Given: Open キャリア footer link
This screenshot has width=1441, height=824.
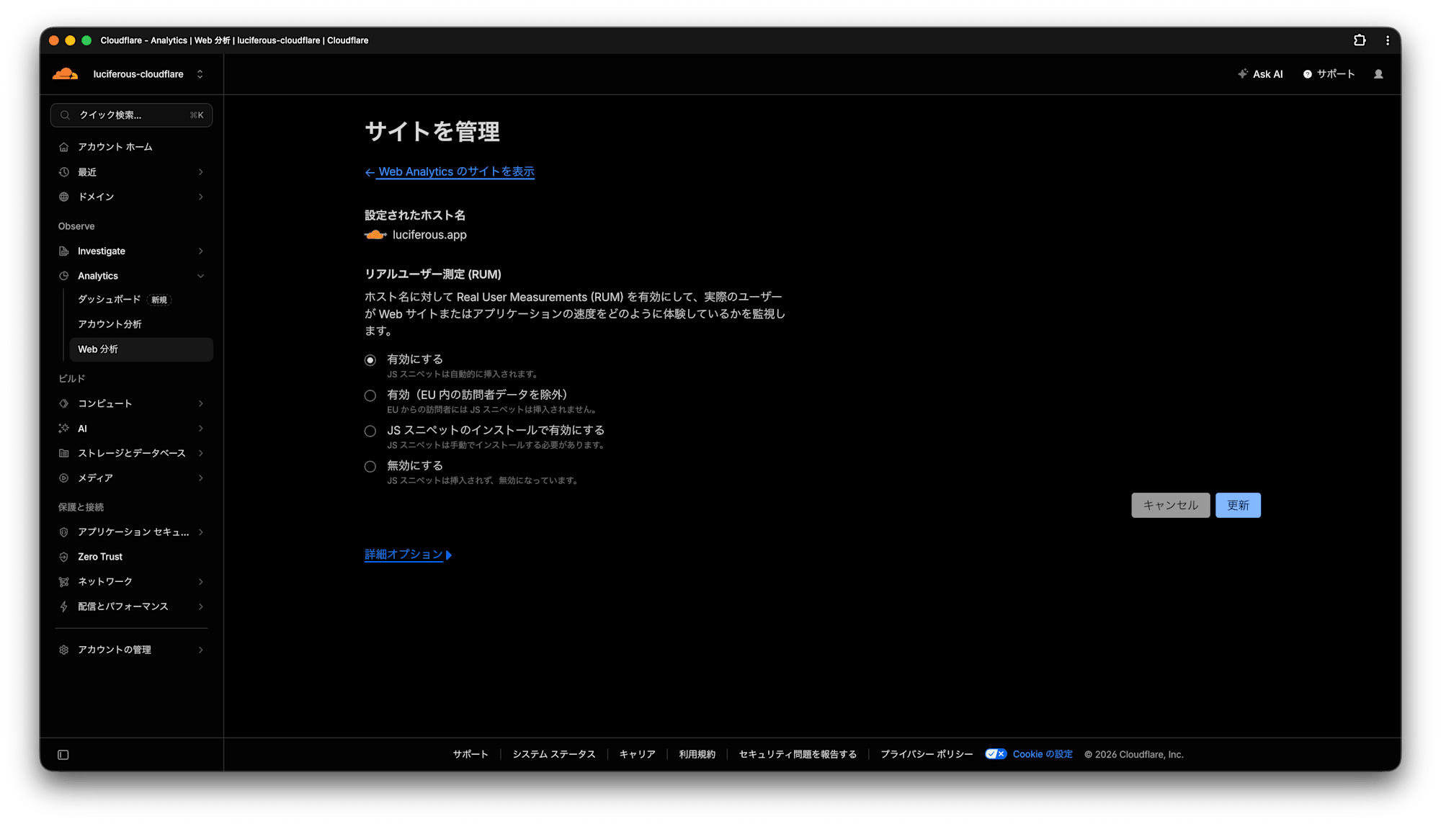Looking at the screenshot, I should (637, 754).
